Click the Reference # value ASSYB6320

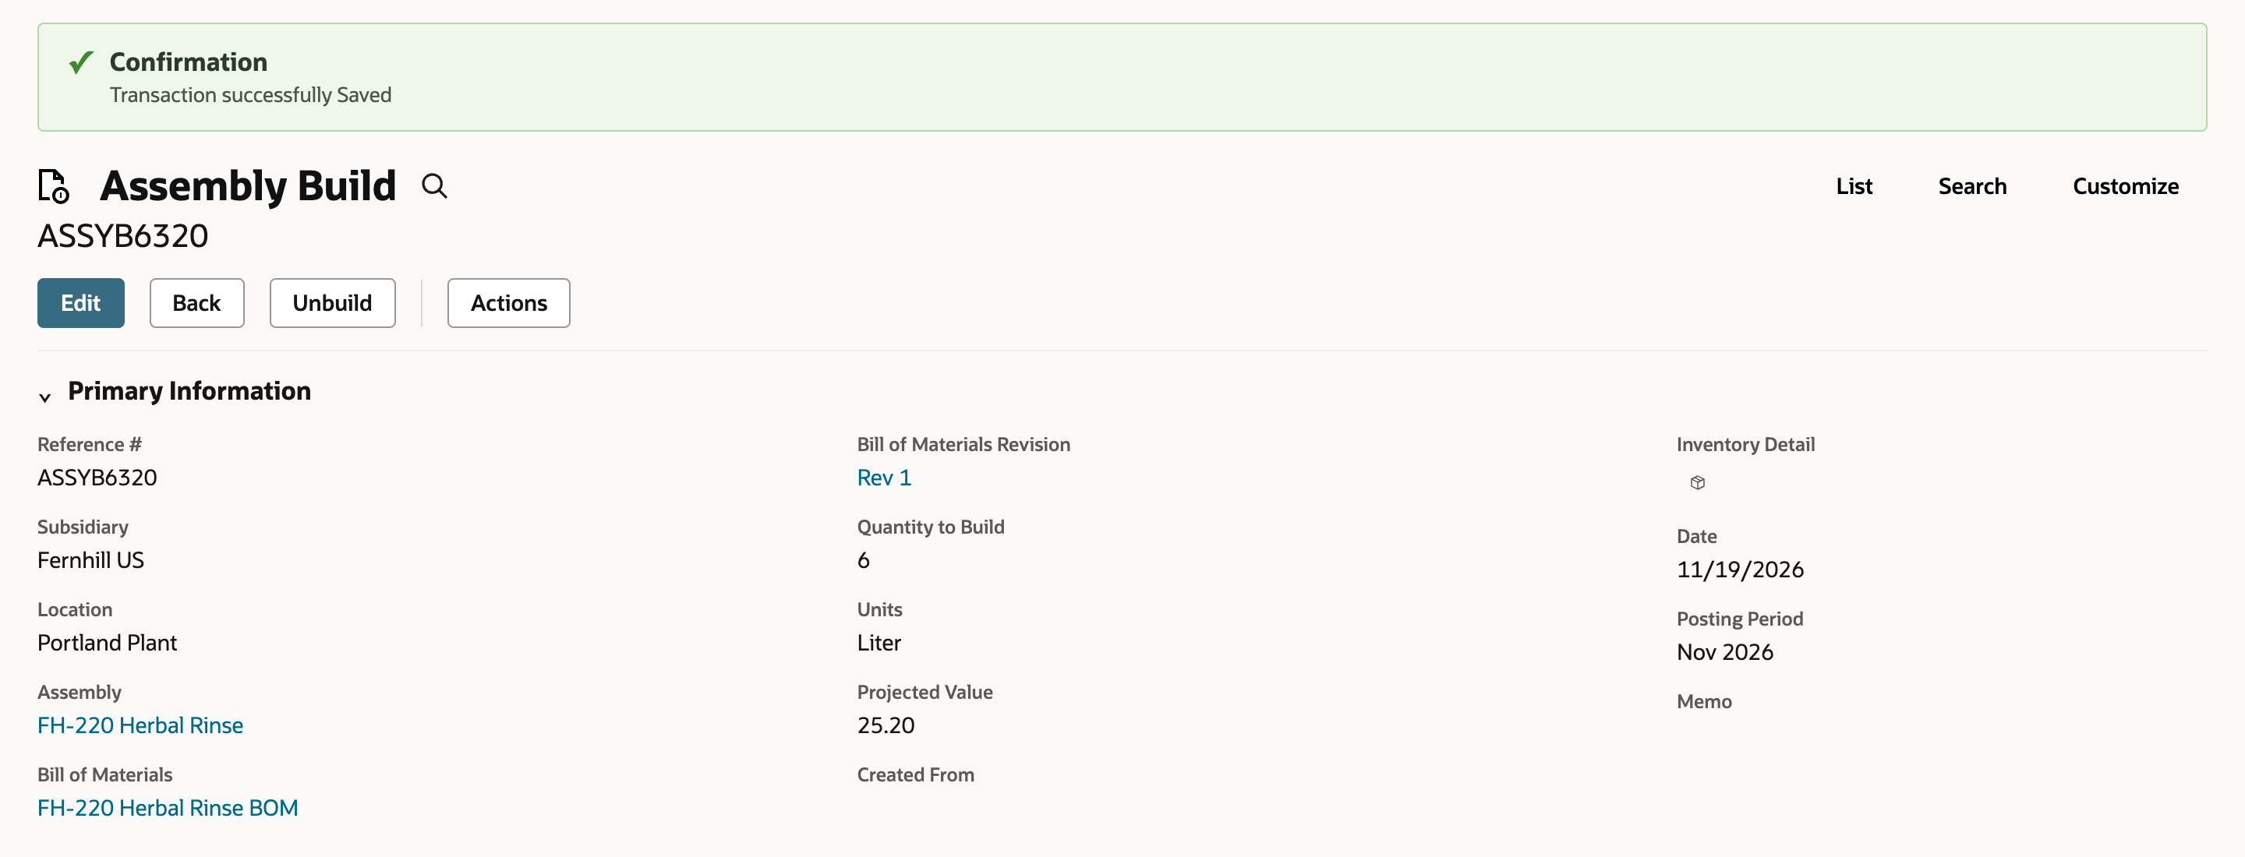coord(97,478)
